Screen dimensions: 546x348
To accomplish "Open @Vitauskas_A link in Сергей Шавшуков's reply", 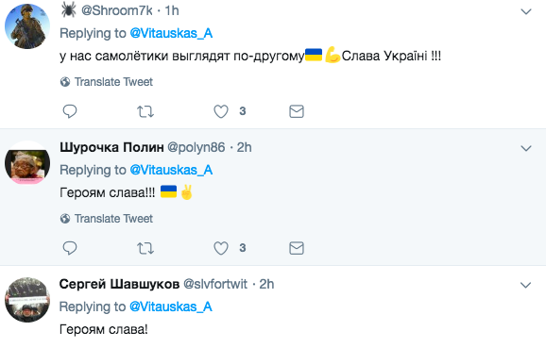I will click(x=171, y=307).
